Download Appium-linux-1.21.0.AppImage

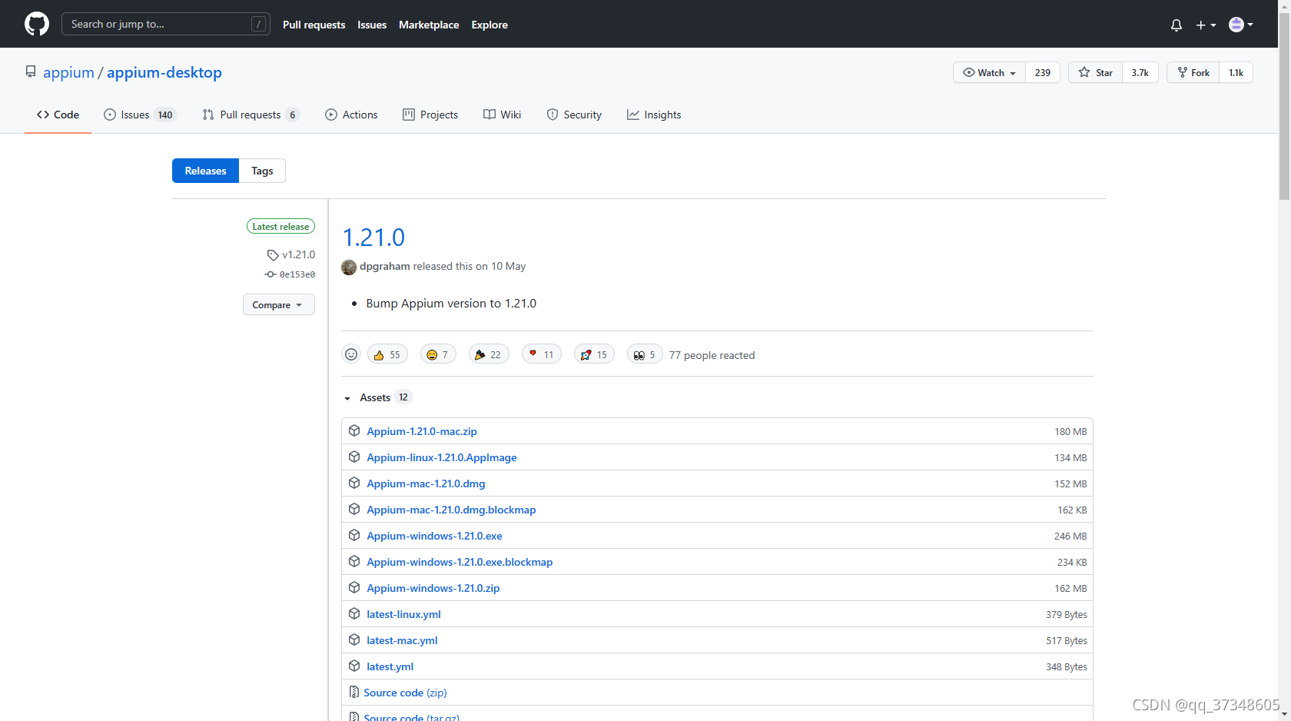tap(441, 457)
